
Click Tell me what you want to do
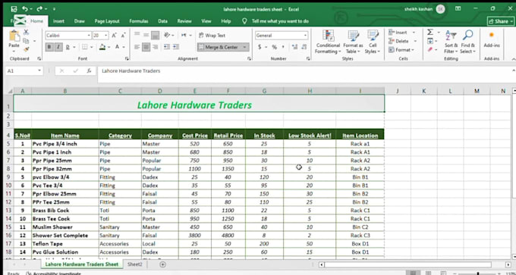tap(280, 21)
